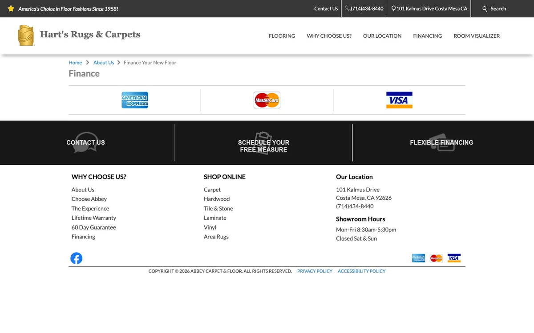The image size is (534, 333).
Task: Click the Finance Your New Floor breadcrumb text
Action: (x=150, y=63)
